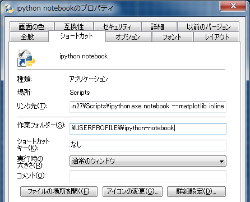The image size is (250, 202).
Task: Switch to the フォント tab
Action: click(x=172, y=37)
